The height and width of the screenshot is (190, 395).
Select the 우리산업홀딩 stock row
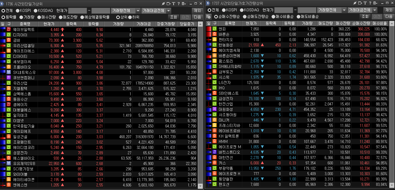(x=99, y=46)
